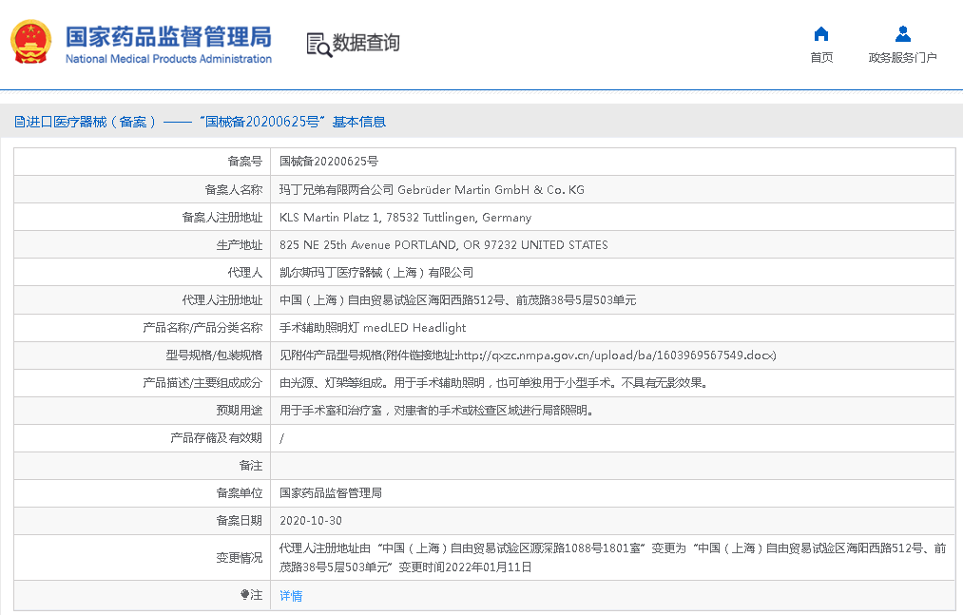Click the 备案日期 value 2020-10-30

pyautogui.click(x=311, y=521)
